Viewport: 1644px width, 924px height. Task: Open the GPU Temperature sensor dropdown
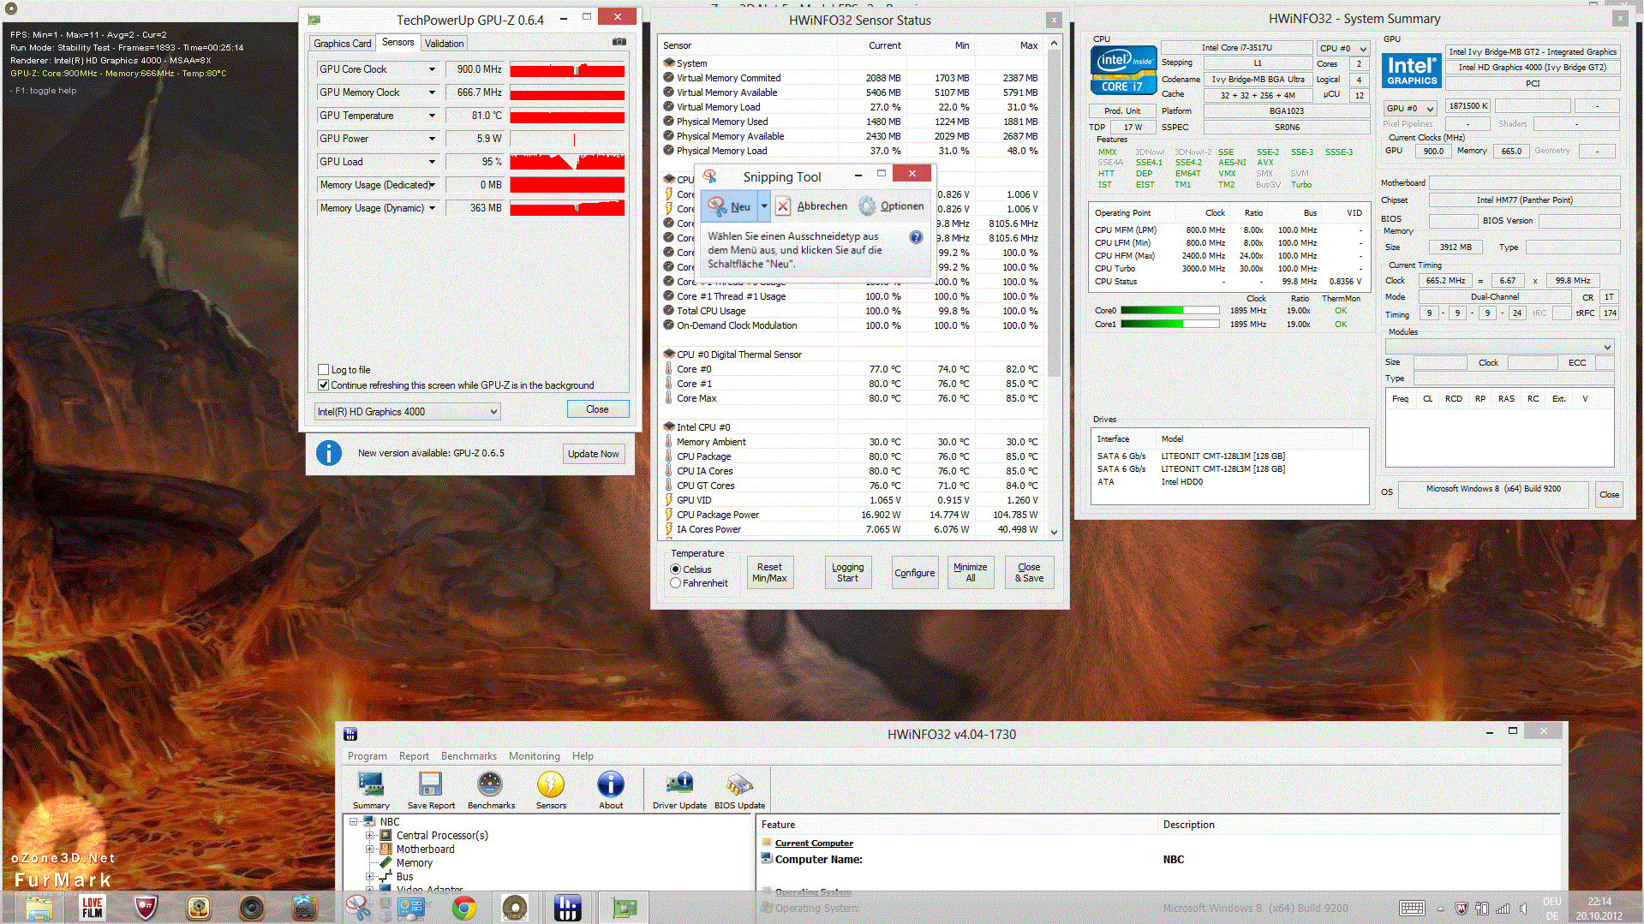(432, 116)
